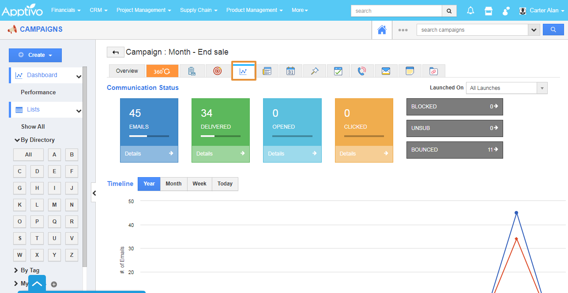Open the emails envelope icon tab
This screenshot has width=568, height=293.
pos(386,71)
